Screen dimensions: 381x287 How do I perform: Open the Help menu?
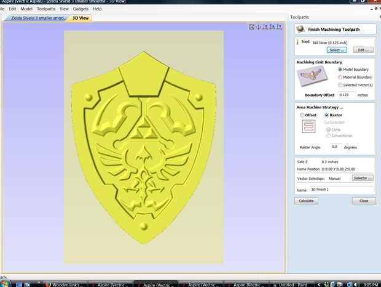tap(97, 9)
